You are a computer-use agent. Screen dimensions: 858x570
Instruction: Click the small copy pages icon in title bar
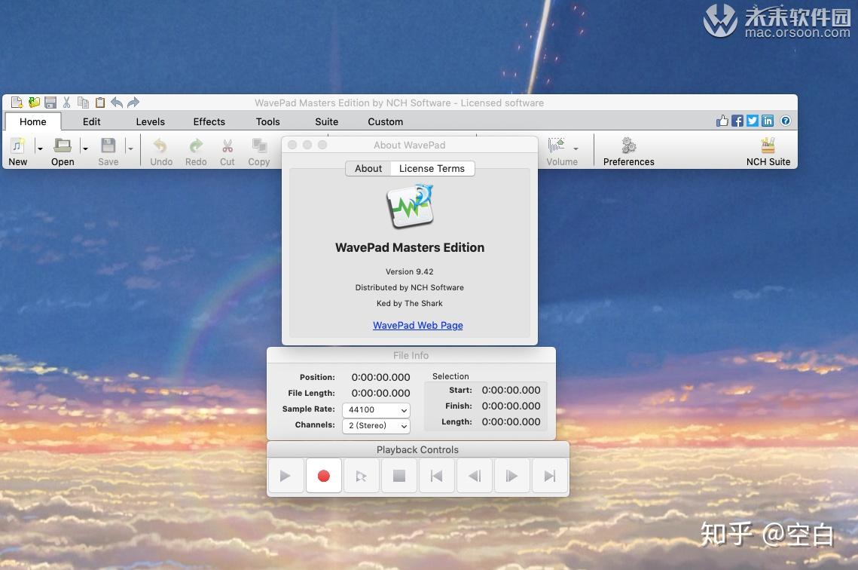[x=83, y=103]
